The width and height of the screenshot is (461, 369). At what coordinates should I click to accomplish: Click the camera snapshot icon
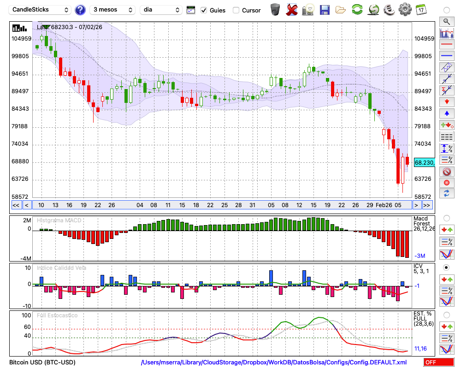click(x=308, y=10)
